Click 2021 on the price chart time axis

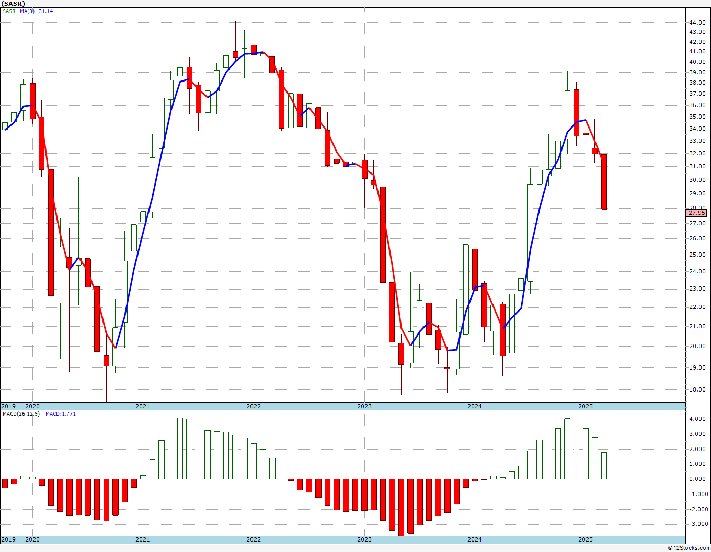[x=143, y=406]
